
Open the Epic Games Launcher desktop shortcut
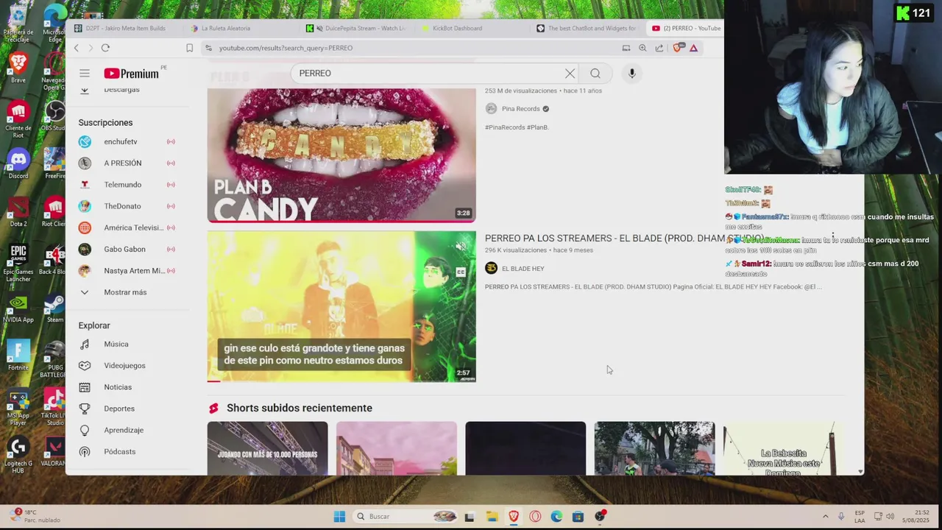(18, 263)
